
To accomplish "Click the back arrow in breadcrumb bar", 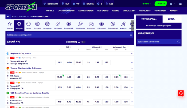I will (8, 16).
